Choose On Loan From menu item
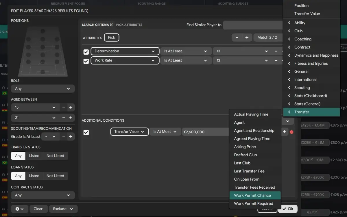Viewport: 347px width, 217px height. [255, 179]
